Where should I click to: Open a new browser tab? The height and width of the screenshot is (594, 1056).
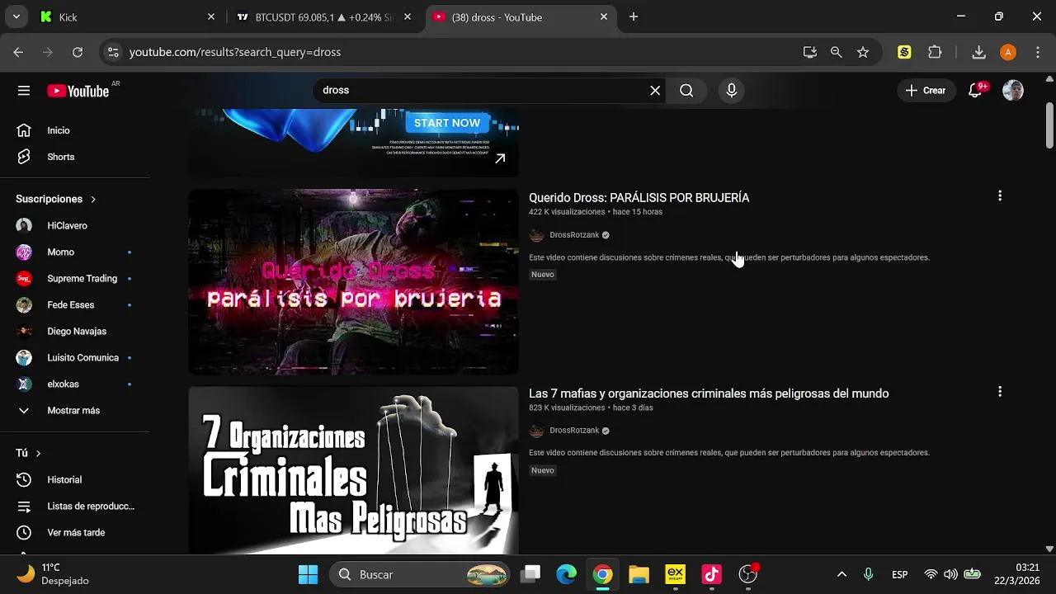tap(634, 16)
